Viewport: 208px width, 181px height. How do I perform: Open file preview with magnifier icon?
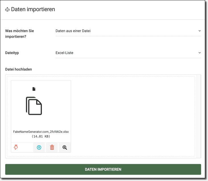coord(65,147)
